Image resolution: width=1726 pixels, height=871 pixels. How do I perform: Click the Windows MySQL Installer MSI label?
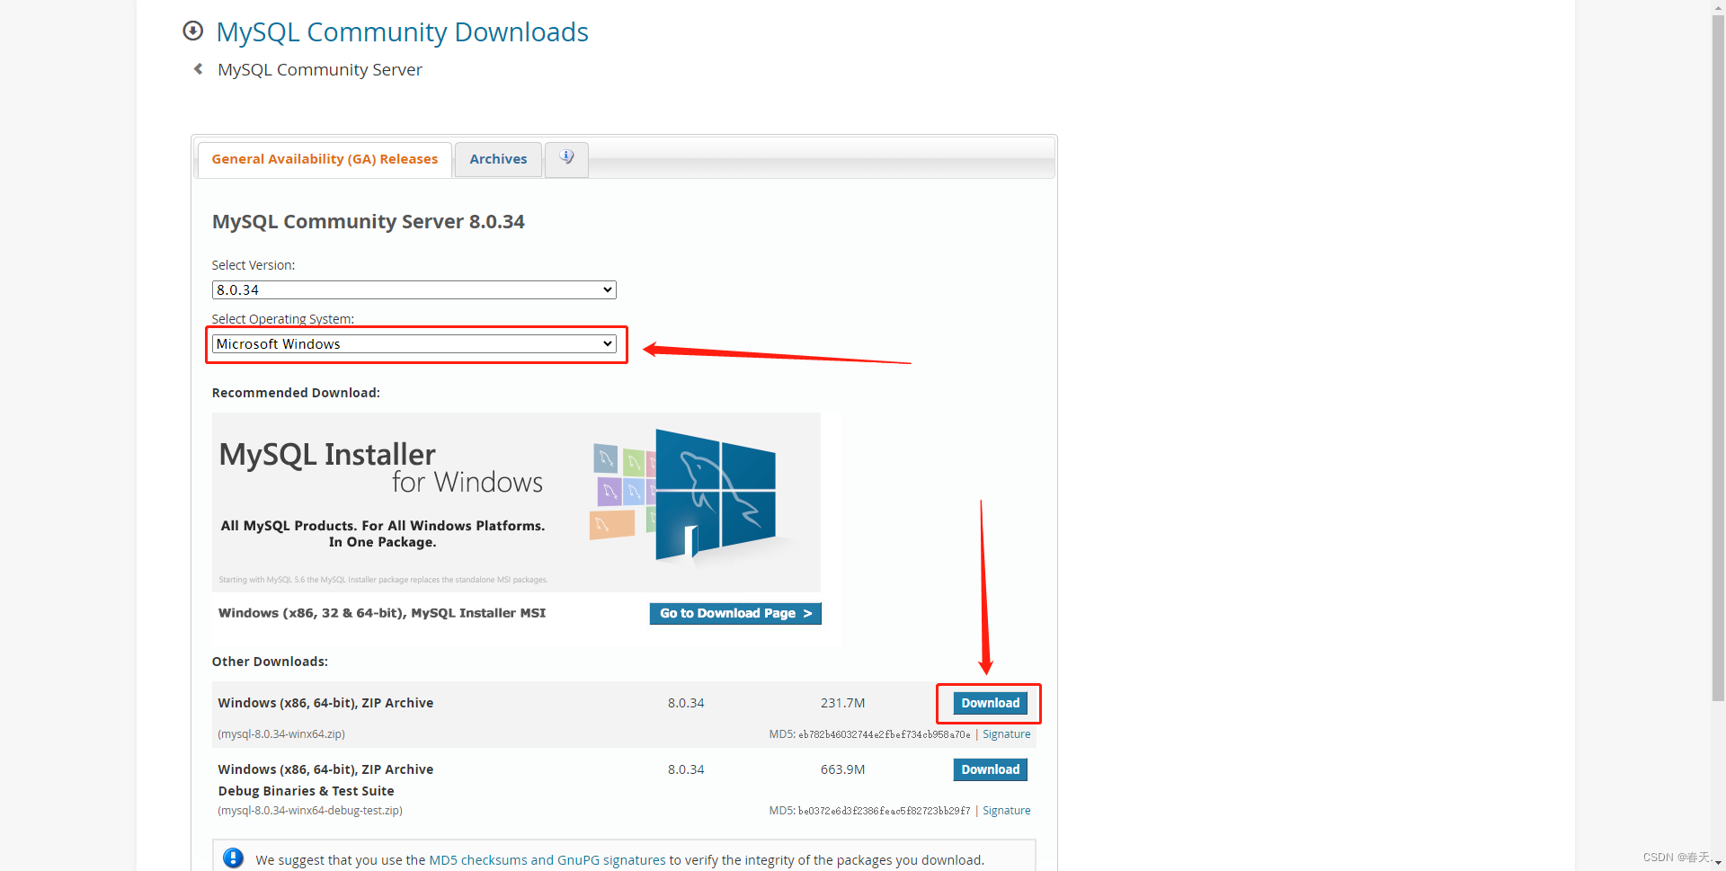click(x=381, y=613)
